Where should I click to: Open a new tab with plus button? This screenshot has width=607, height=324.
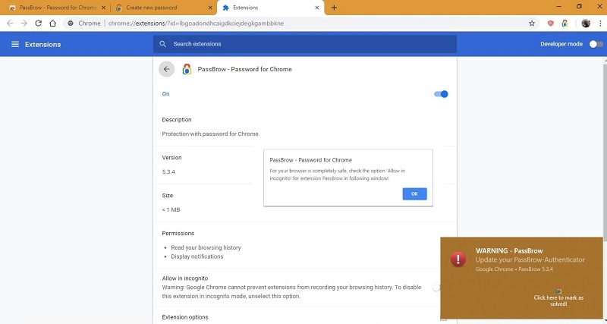tap(334, 8)
